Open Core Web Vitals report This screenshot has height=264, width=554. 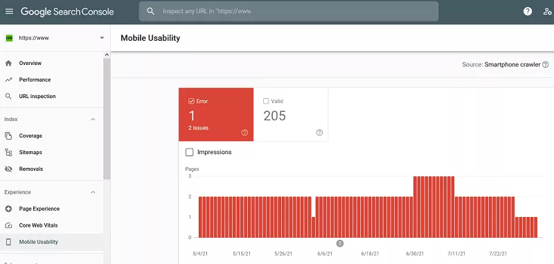tap(51, 225)
